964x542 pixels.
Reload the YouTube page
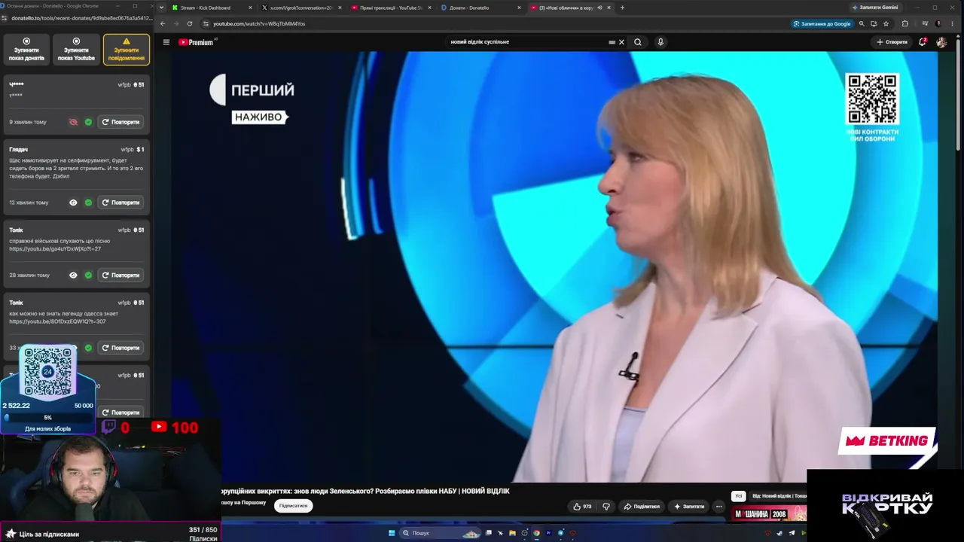[x=190, y=23]
